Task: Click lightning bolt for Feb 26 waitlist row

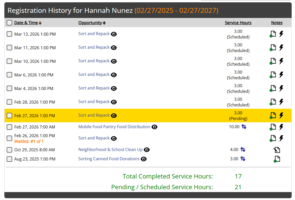Action: pos(281,138)
